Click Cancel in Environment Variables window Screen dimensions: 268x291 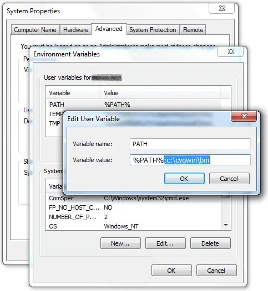tap(216, 271)
